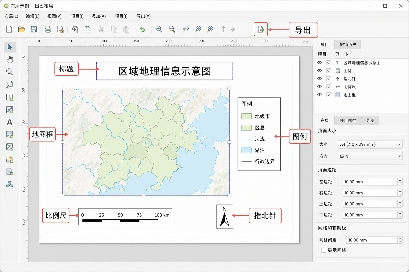
Task: Enable the 显示网格 checkbox
Action: (324, 250)
